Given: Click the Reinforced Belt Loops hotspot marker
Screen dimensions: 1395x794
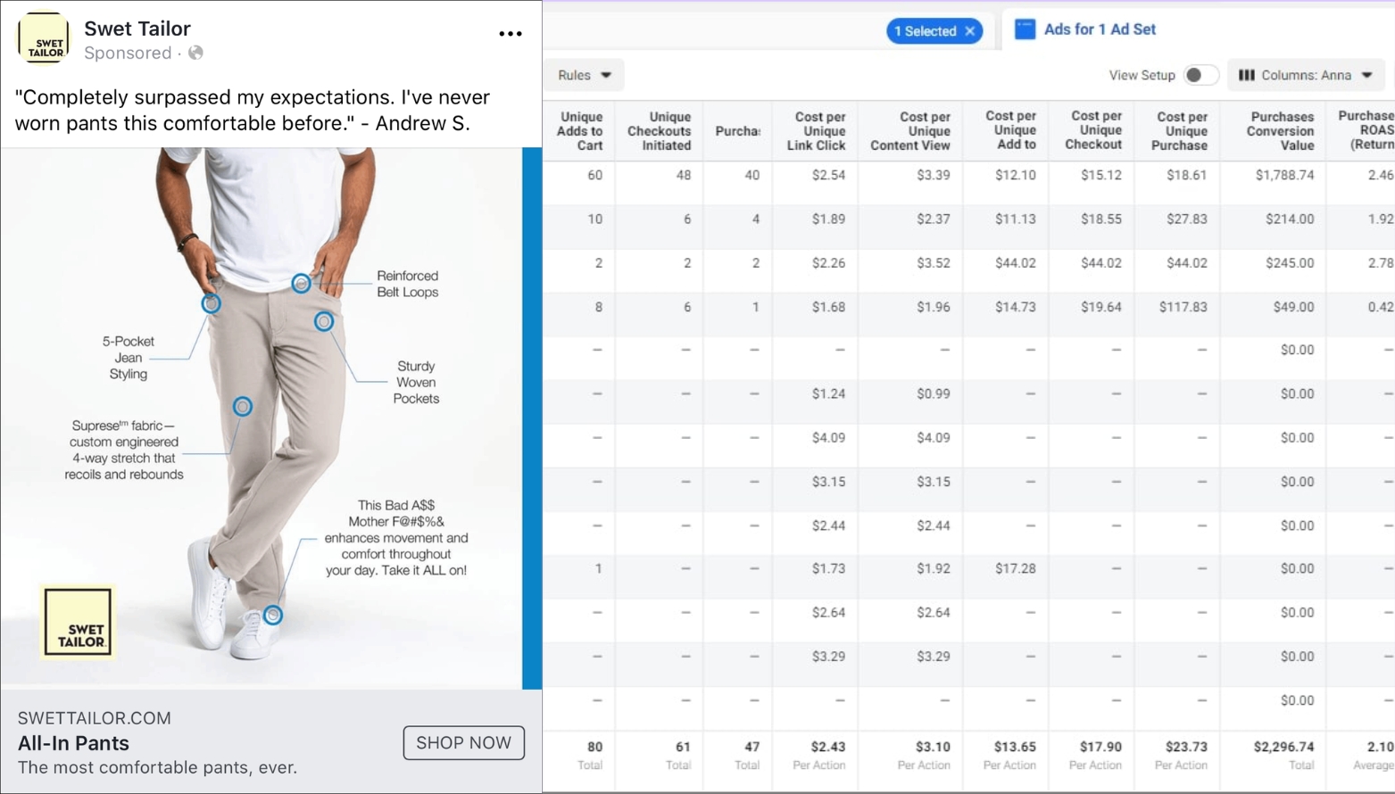Looking at the screenshot, I should [x=301, y=284].
